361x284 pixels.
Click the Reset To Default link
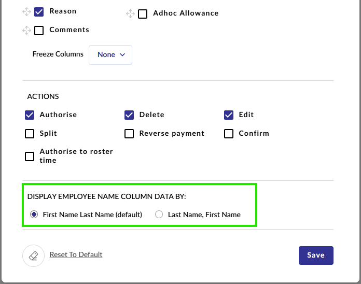click(x=76, y=254)
